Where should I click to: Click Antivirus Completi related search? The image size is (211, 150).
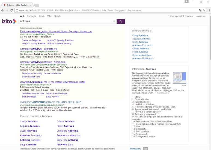[30, 140]
